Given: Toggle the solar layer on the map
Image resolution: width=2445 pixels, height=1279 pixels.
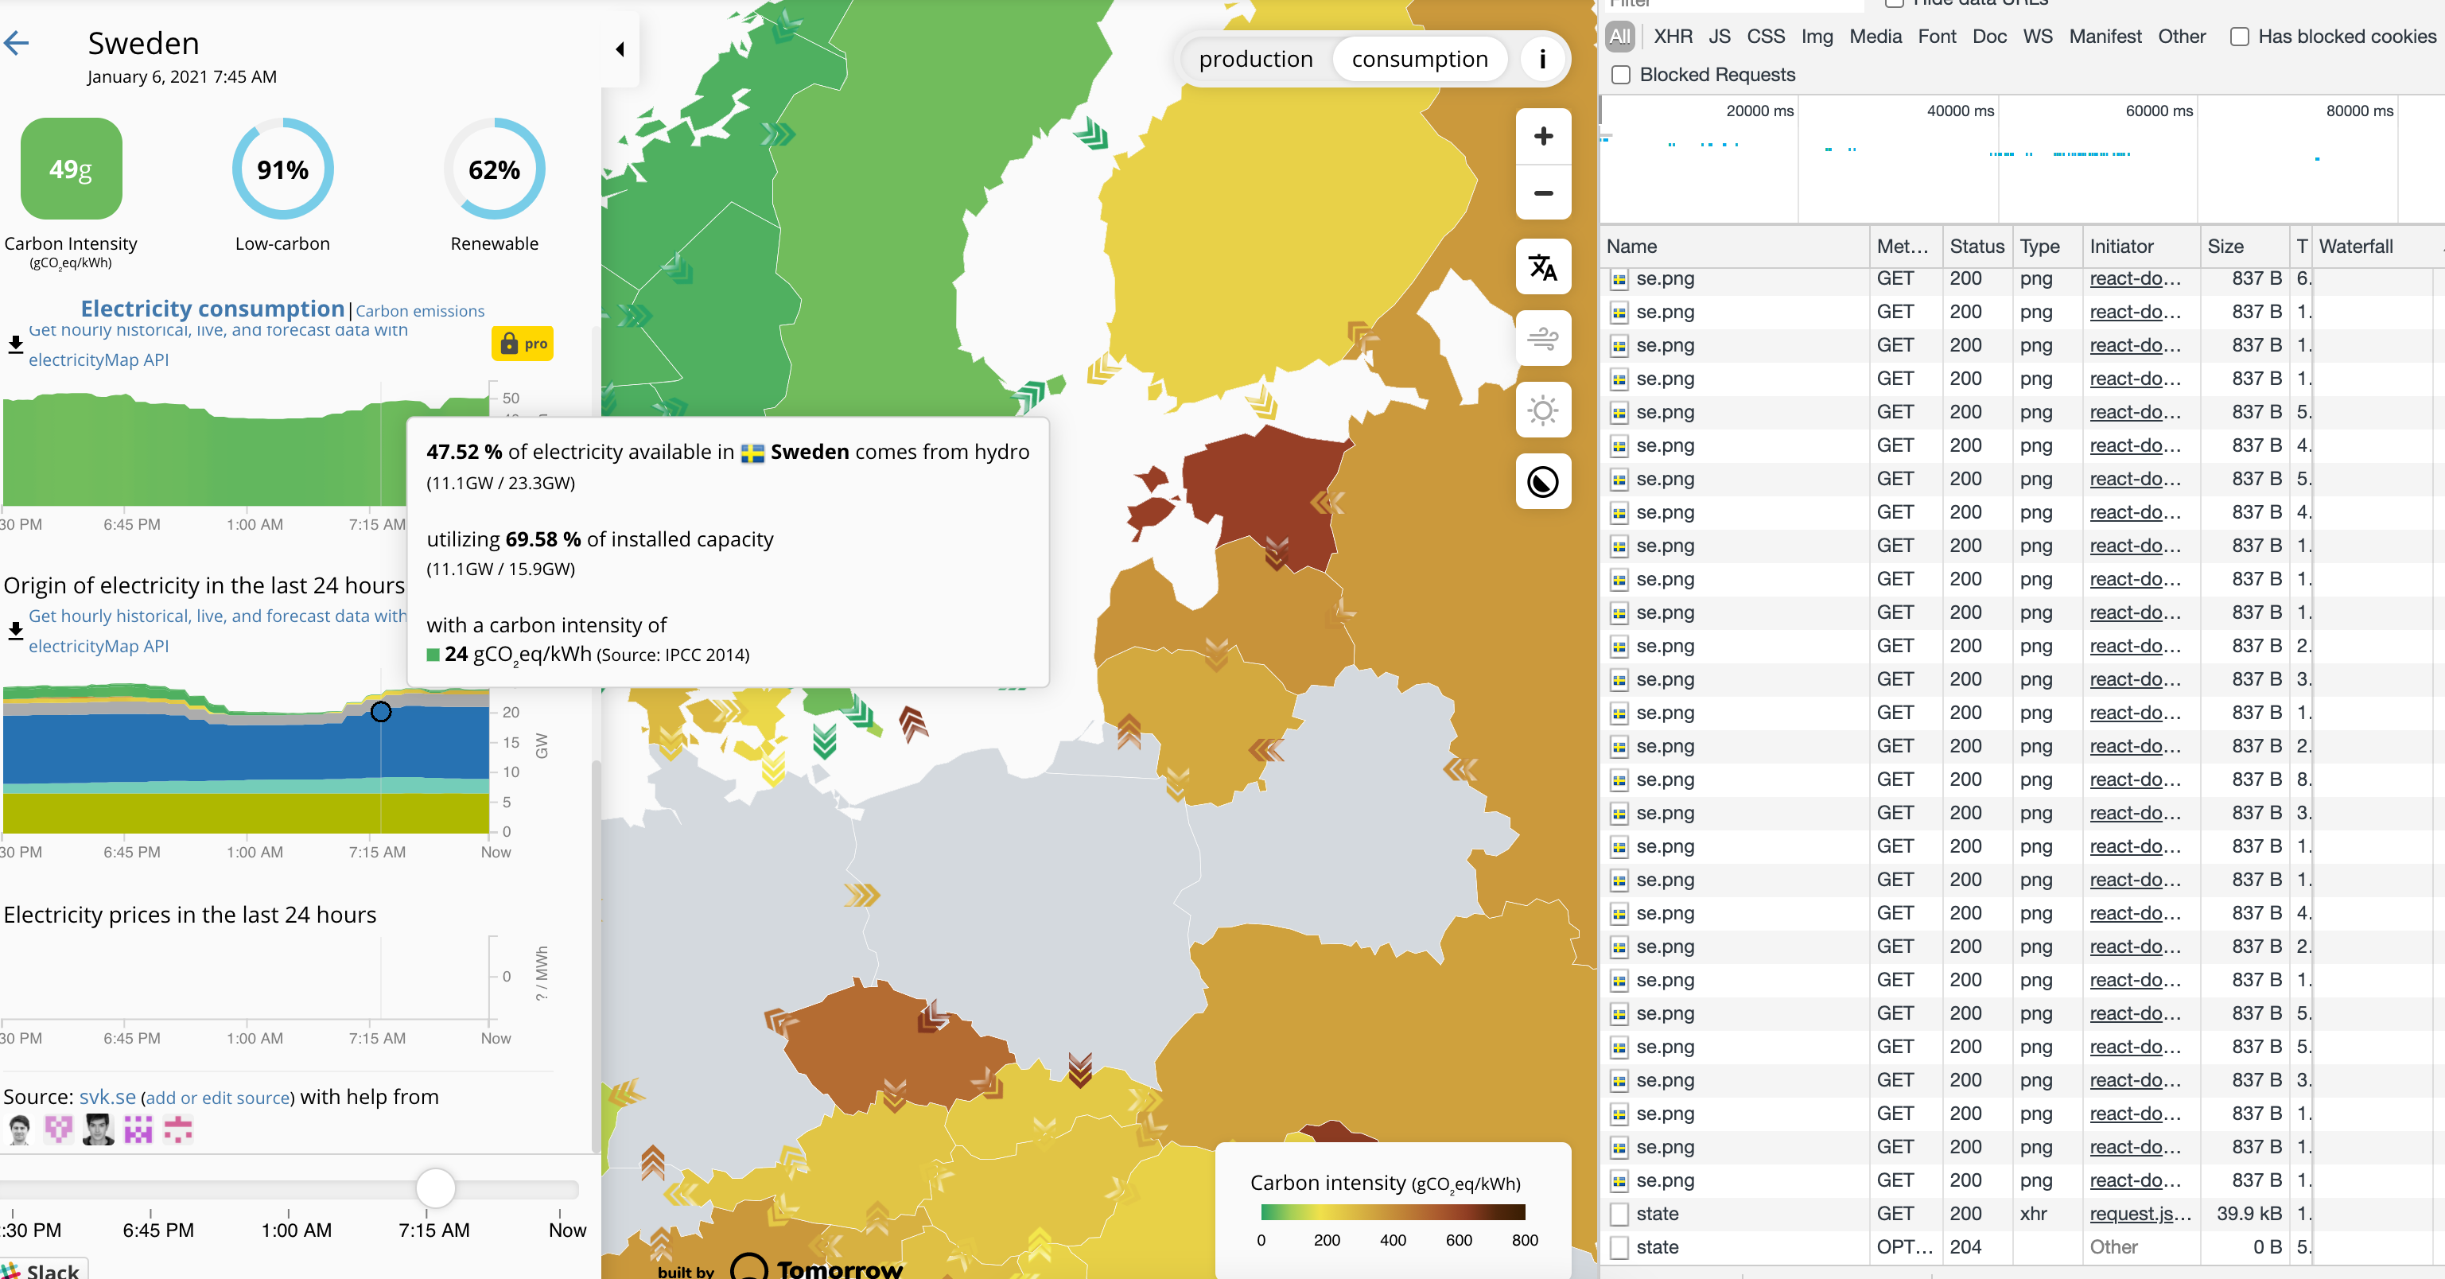Looking at the screenshot, I should [x=1542, y=410].
